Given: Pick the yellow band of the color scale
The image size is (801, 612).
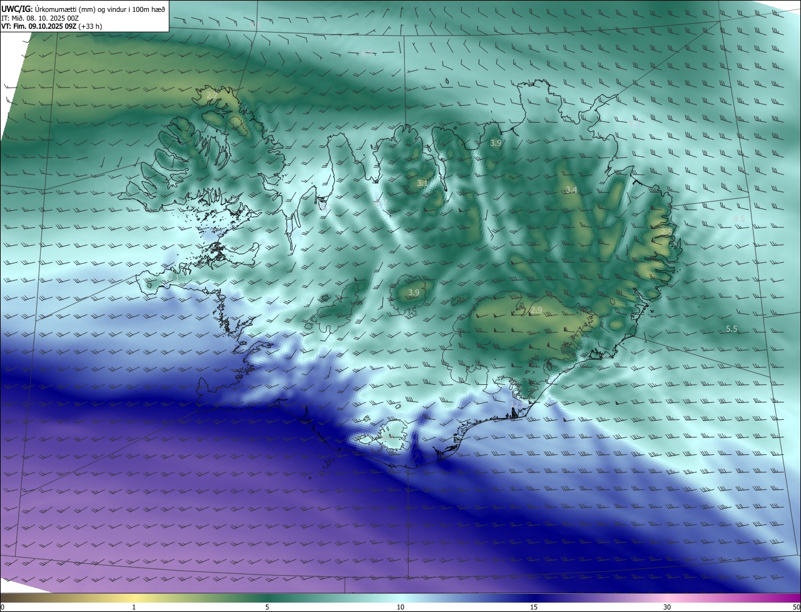Looking at the screenshot, I should 135,598.
